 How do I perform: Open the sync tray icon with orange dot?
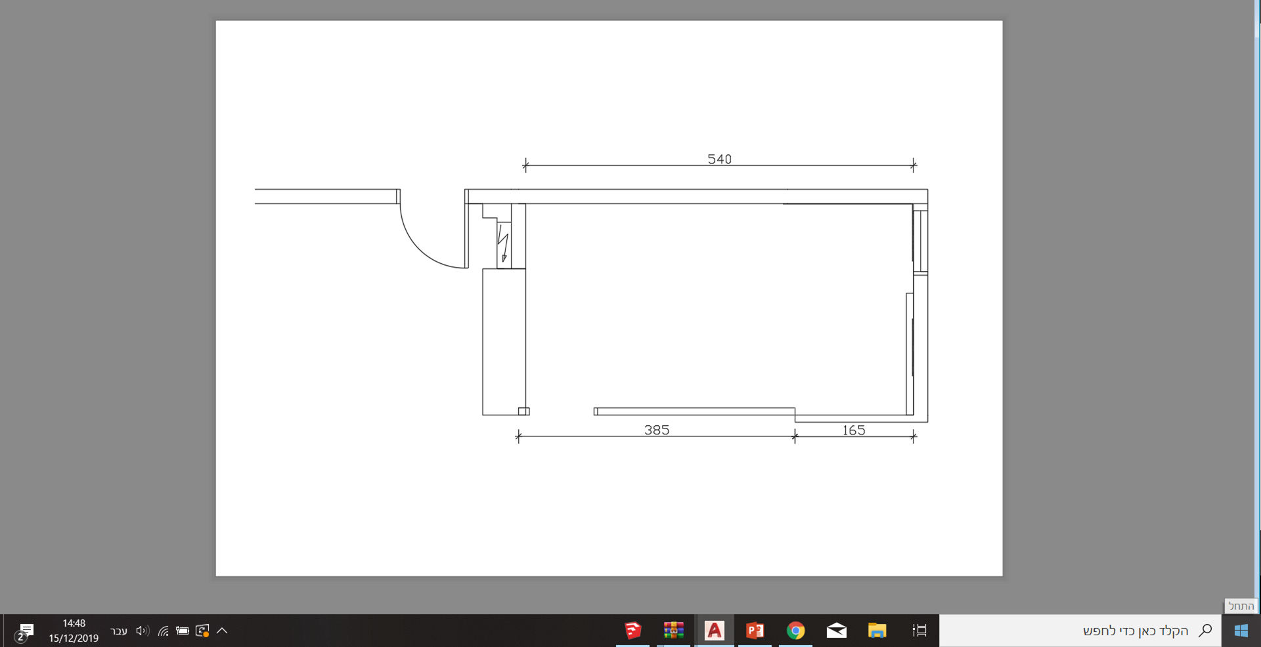(202, 631)
